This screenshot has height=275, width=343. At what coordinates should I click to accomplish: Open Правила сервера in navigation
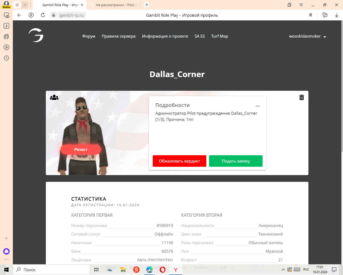point(118,36)
